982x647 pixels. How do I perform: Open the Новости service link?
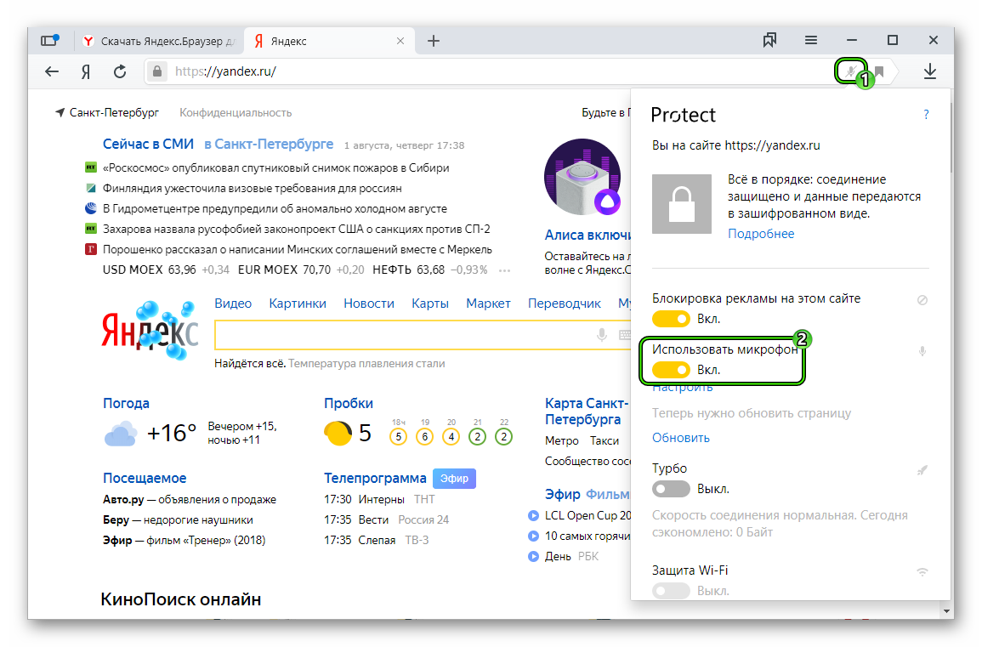tap(369, 304)
